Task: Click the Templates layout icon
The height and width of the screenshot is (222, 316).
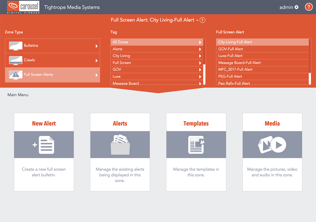Action: coord(196,145)
